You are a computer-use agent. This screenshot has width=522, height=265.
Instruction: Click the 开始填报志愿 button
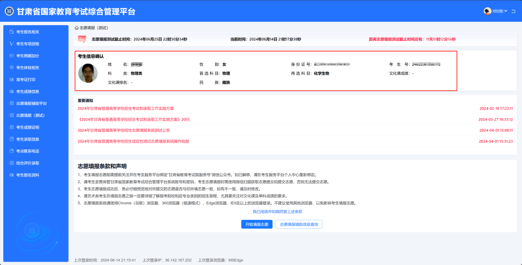[x=257, y=225]
